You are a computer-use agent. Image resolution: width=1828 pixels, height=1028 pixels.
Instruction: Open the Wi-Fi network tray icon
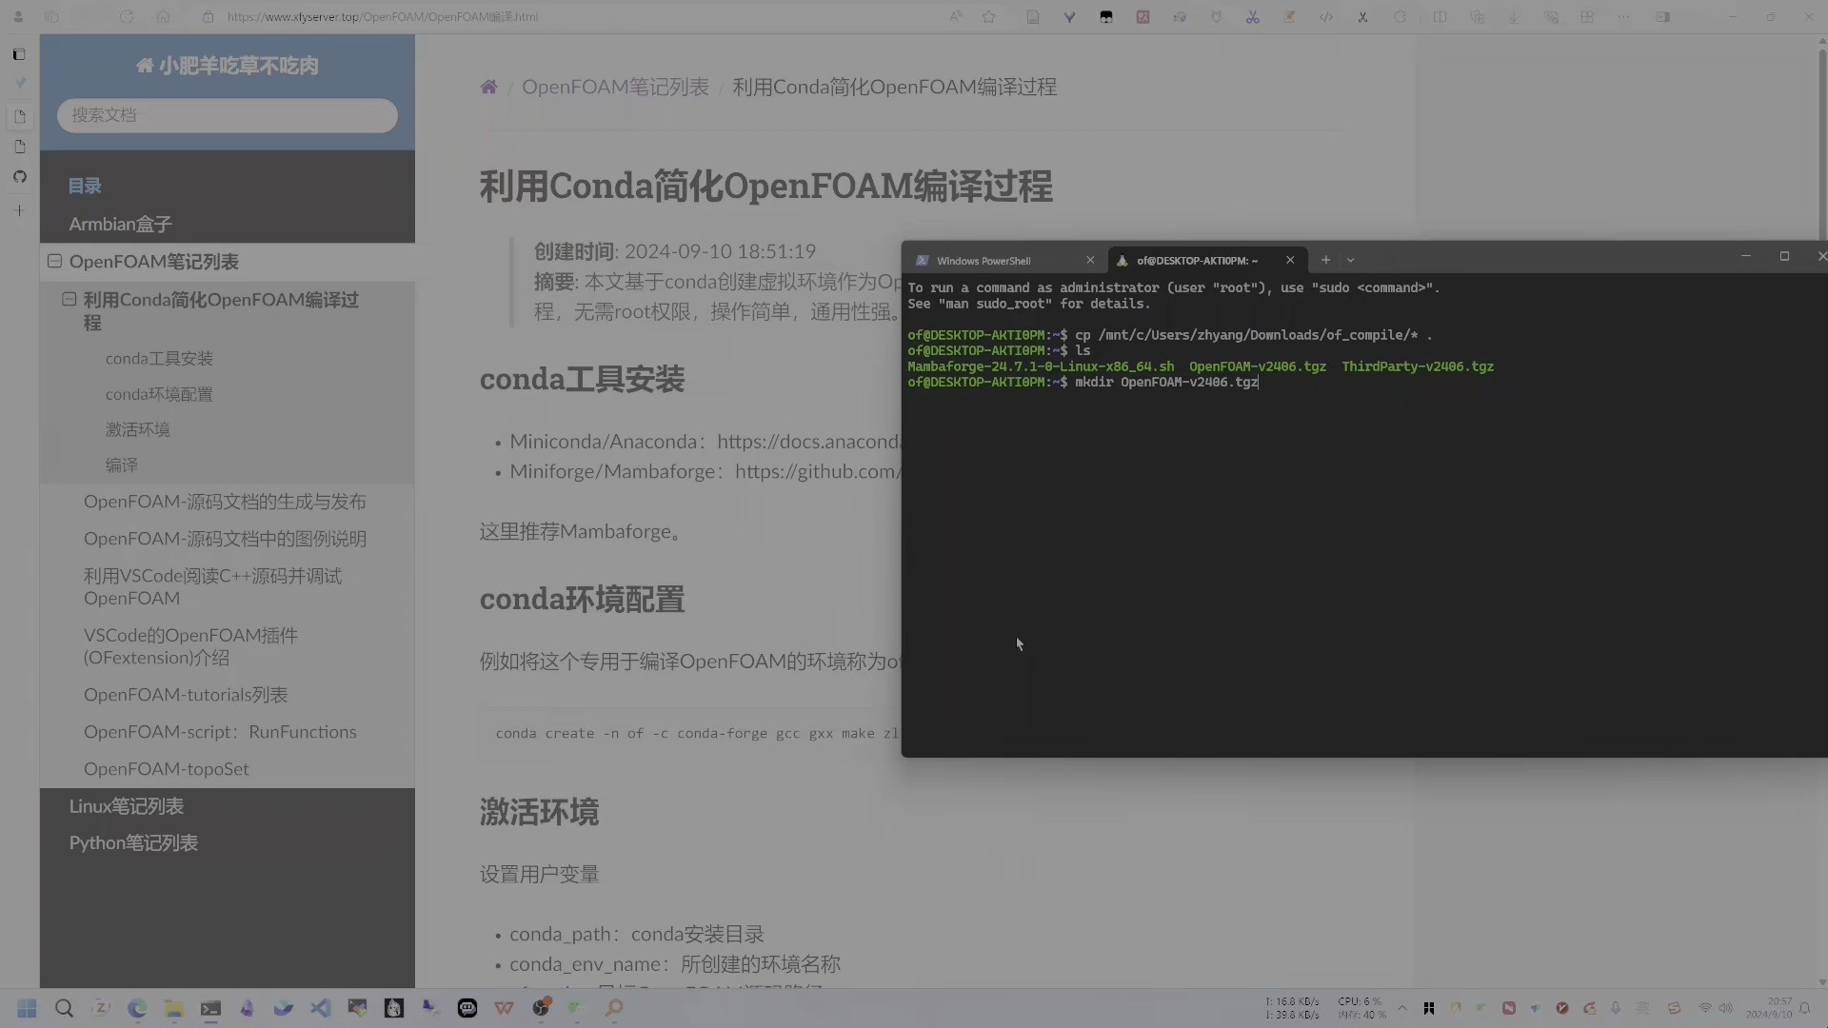[x=1705, y=1008]
